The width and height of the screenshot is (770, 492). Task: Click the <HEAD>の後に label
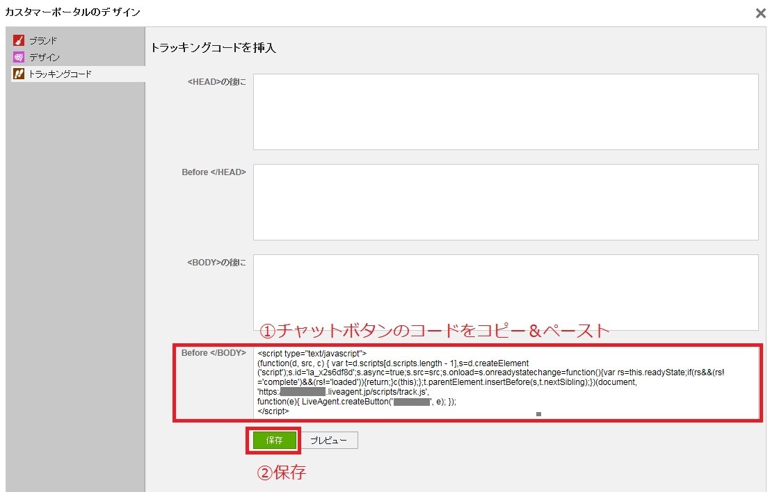216,82
